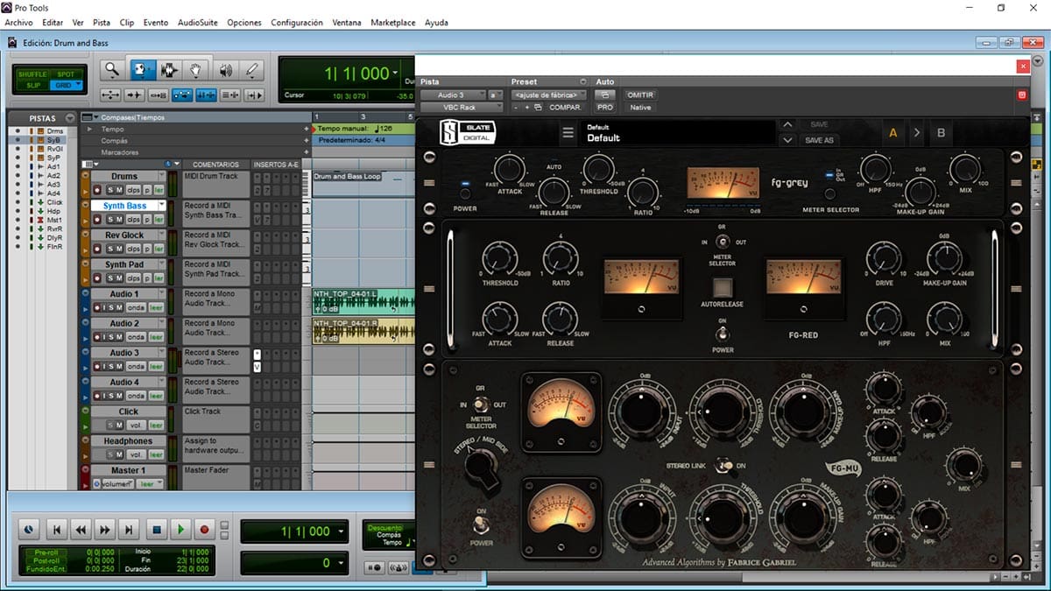Image resolution: width=1051 pixels, height=591 pixels.
Task: Enable SPOT edit mode
Action: pos(65,74)
